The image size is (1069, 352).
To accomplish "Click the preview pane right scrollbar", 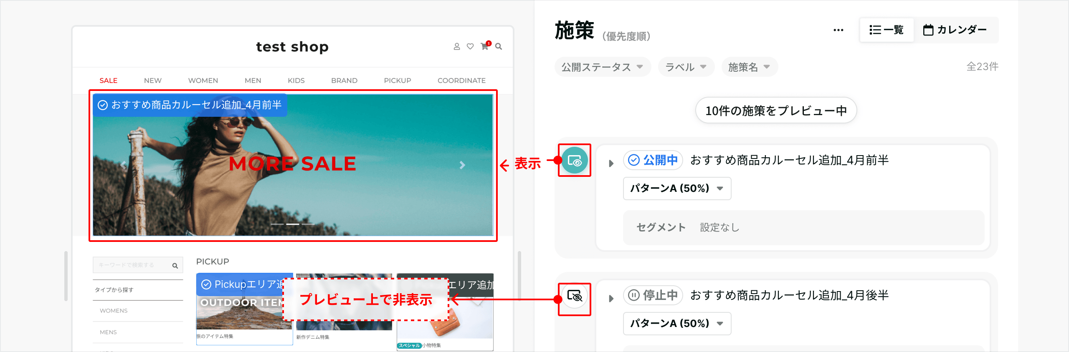I will (x=519, y=275).
